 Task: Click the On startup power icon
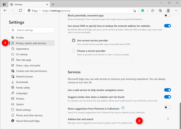[13, 54]
